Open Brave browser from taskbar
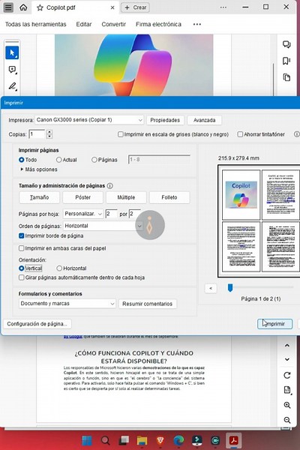300x450 pixels. click(x=160, y=440)
